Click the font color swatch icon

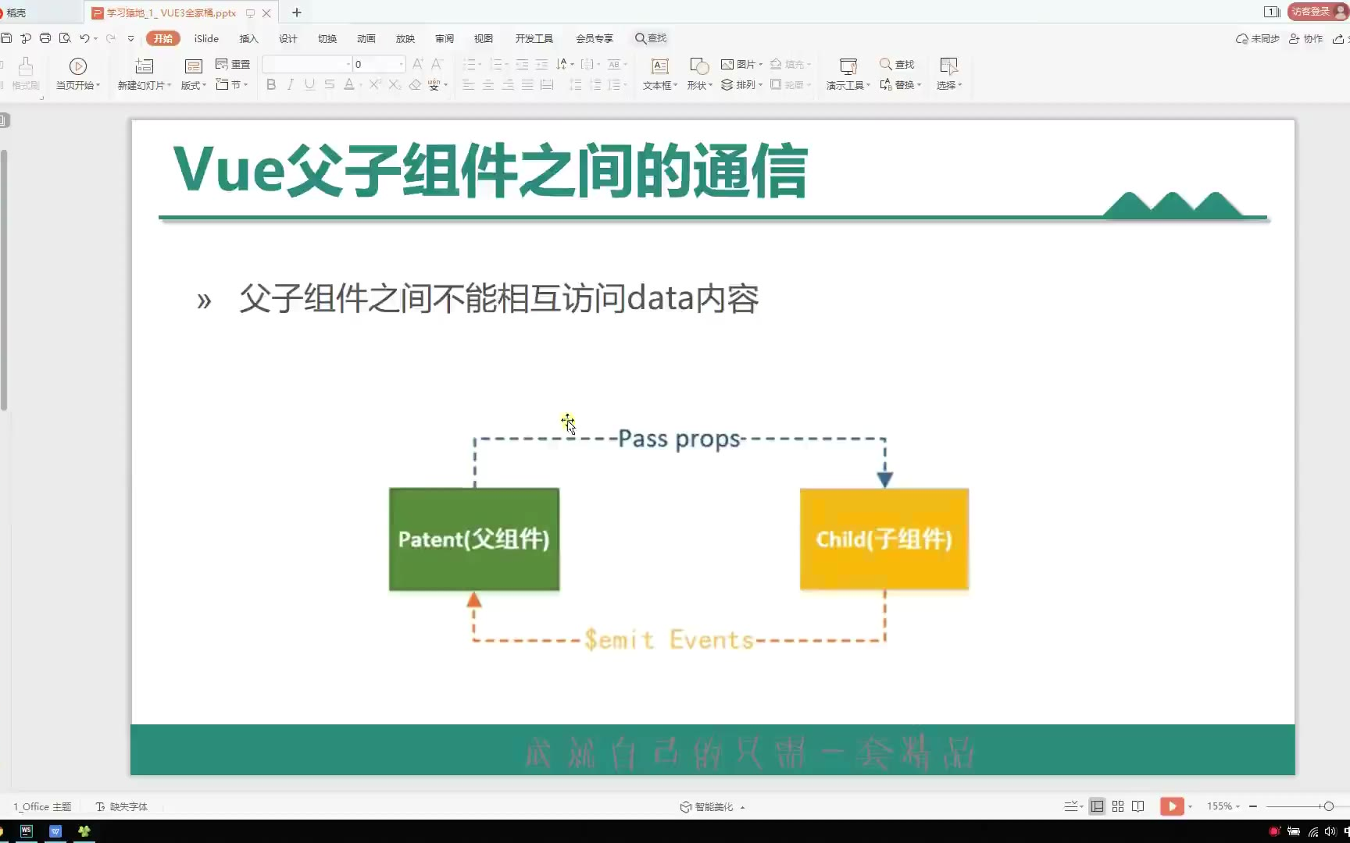point(349,84)
